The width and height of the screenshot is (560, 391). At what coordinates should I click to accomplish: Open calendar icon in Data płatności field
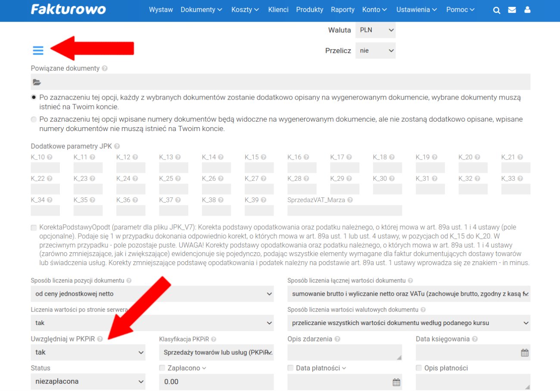click(x=396, y=382)
